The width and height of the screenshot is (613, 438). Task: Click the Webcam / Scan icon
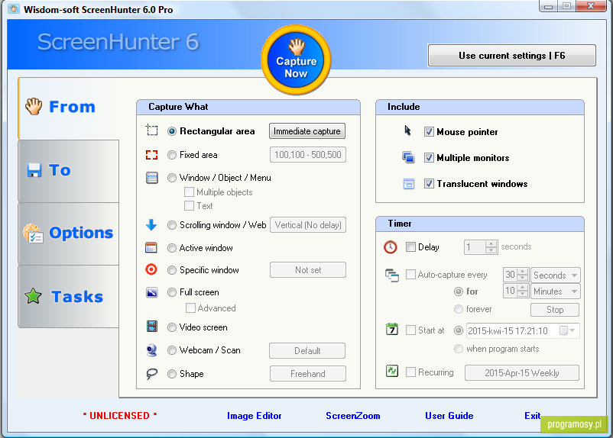[x=151, y=350]
